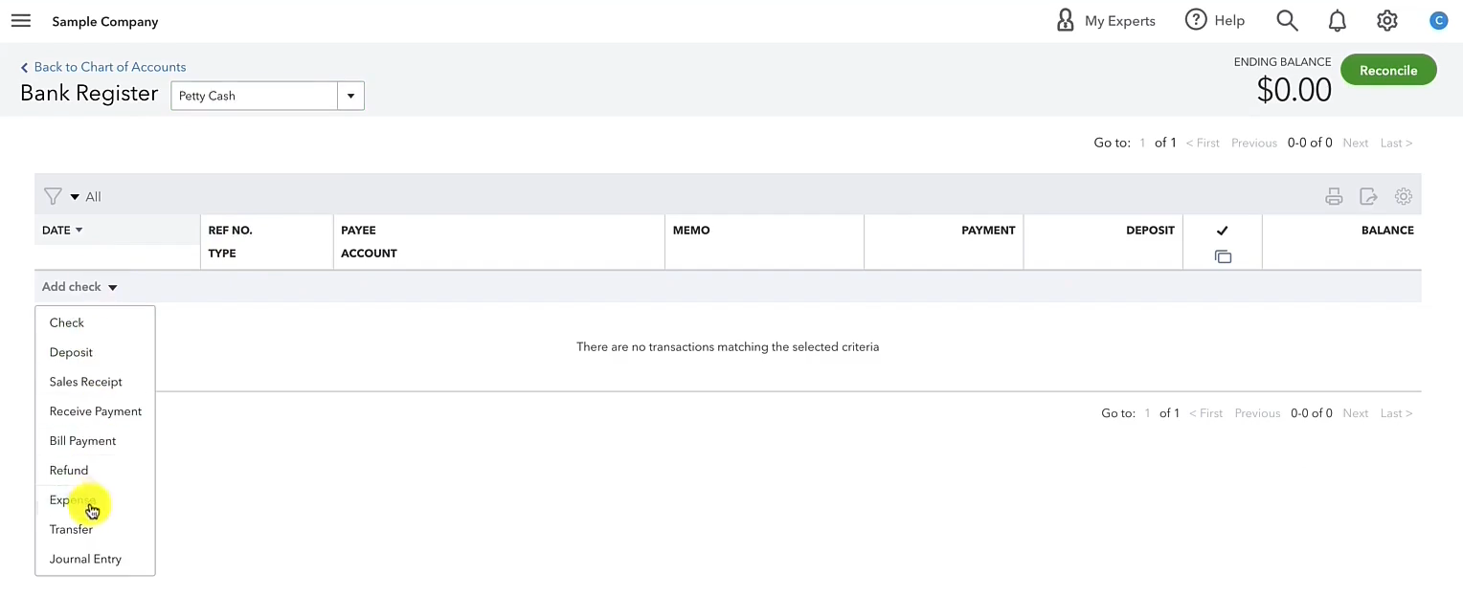
Task: Select Expense from the transaction menu
Action: click(x=73, y=499)
